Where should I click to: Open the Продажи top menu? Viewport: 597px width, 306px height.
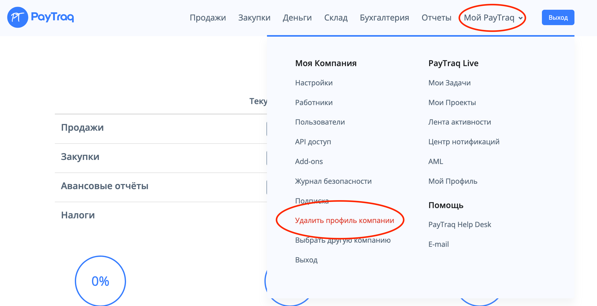tap(208, 17)
